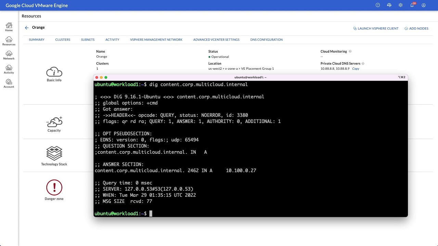
Task: Click the Capacity cloud icon
Action: [x=54, y=122]
